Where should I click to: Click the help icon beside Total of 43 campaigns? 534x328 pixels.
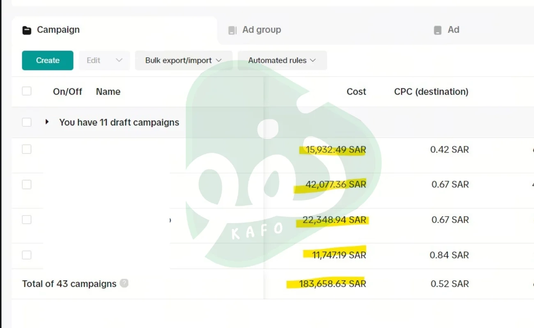click(x=124, y=283)
